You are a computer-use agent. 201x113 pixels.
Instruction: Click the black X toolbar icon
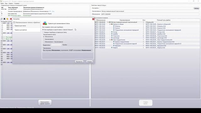point(4,19)
